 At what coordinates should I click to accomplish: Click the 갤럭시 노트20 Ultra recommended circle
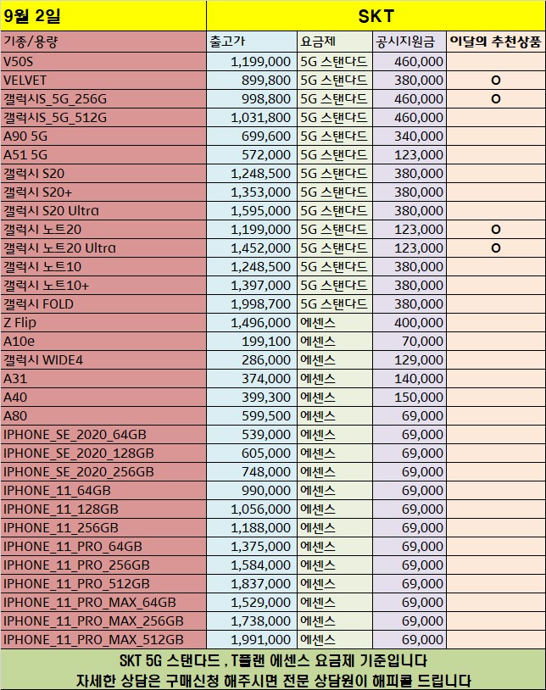click(x=496, y=248)
